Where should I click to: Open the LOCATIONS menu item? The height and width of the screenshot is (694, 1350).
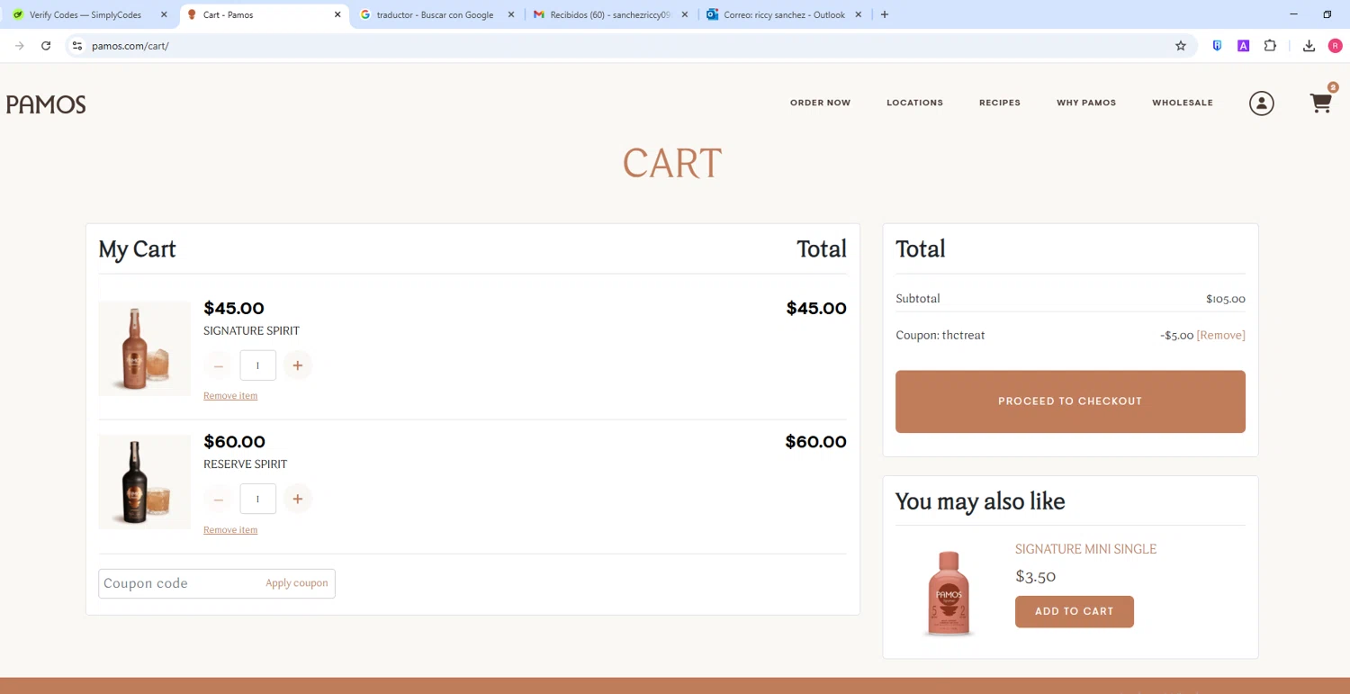(x=914, y=103)
